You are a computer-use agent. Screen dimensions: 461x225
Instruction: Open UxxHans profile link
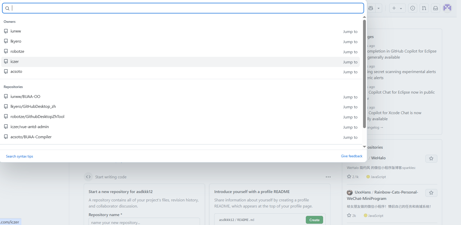pos(363,192)
